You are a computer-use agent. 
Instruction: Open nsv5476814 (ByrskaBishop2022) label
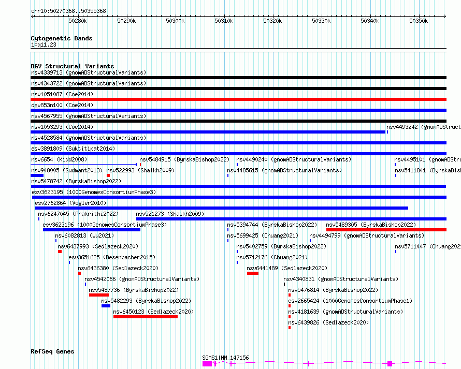pos(333,290)
